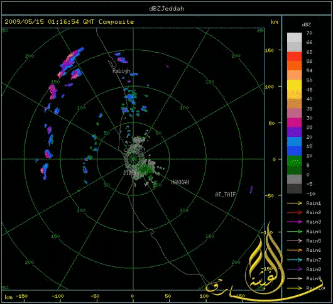Click the dark red Rain2 arrow
The image size is (333, 304).
(295, 212)
